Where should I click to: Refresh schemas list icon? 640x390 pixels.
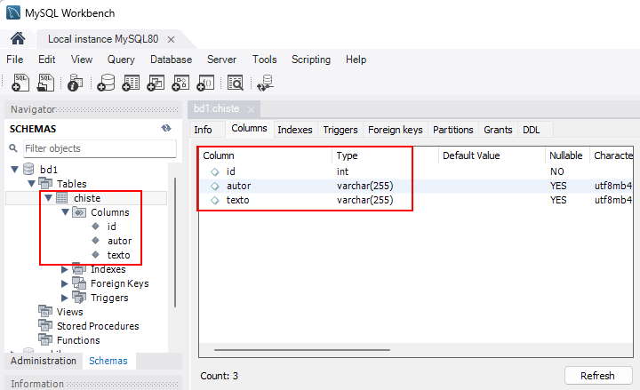tap(166, 129)
